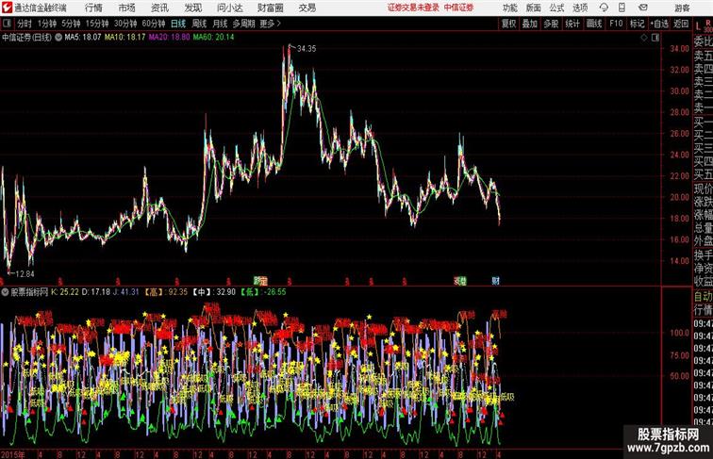The image size is (713, 459).
Task: Open the 多周期 multi-period view
Action: [x=243, y=24]
